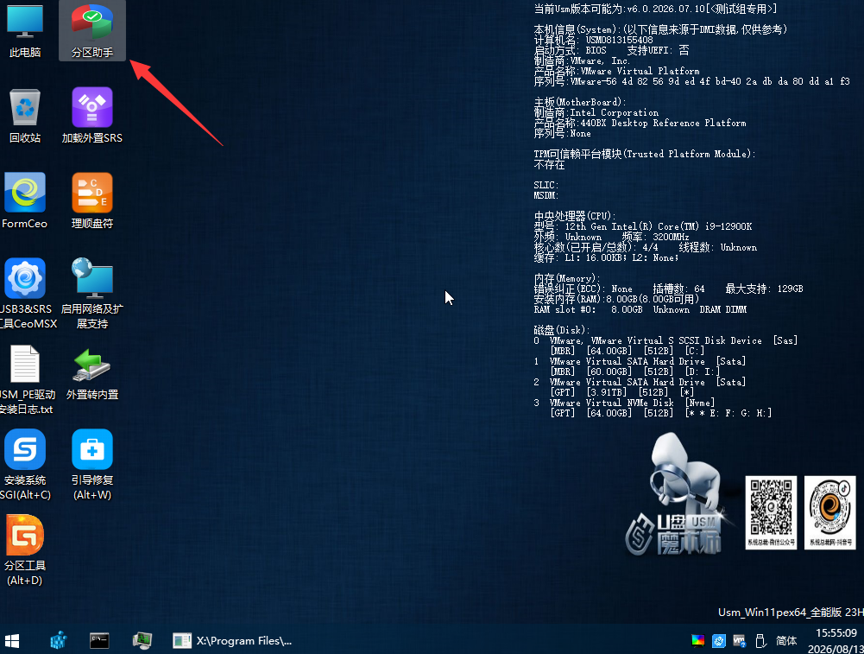The width and height of the screenshot is (864, 654).
Task: Open the 回收站 recycle bin
Action: (25, 116)
